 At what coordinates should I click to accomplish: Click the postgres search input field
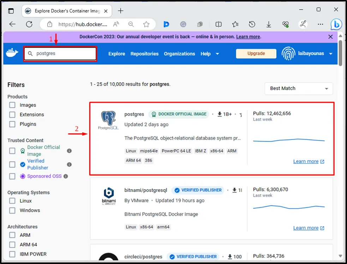(x=60, y=54)
